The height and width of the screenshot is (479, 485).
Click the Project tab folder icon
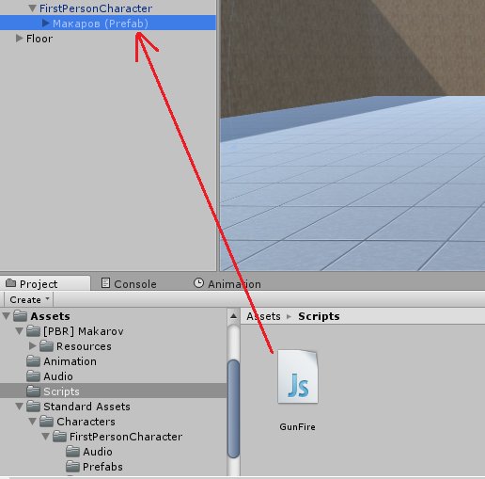pos(11,283)
